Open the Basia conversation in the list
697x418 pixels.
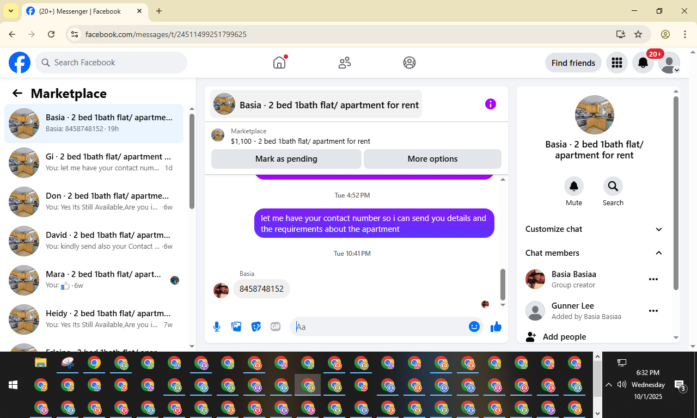94,124
